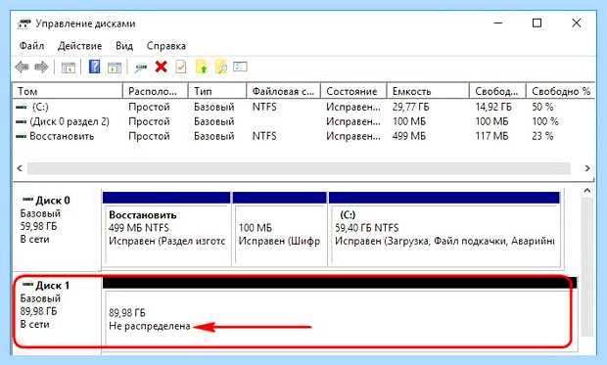Screen dimensions: 607x365
Task: Click the 117 МБ free space cell
Action: [492, 136]
